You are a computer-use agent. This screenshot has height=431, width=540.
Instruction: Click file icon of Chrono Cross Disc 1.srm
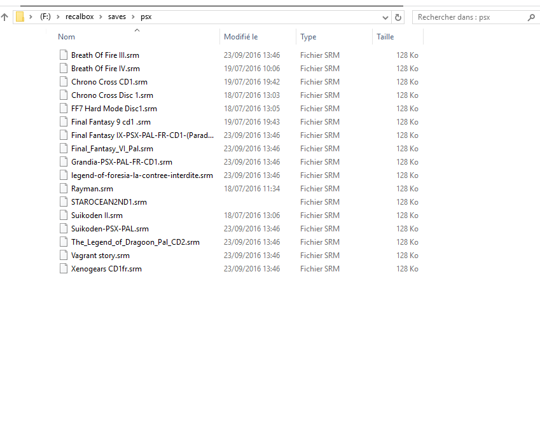(64, 95)
